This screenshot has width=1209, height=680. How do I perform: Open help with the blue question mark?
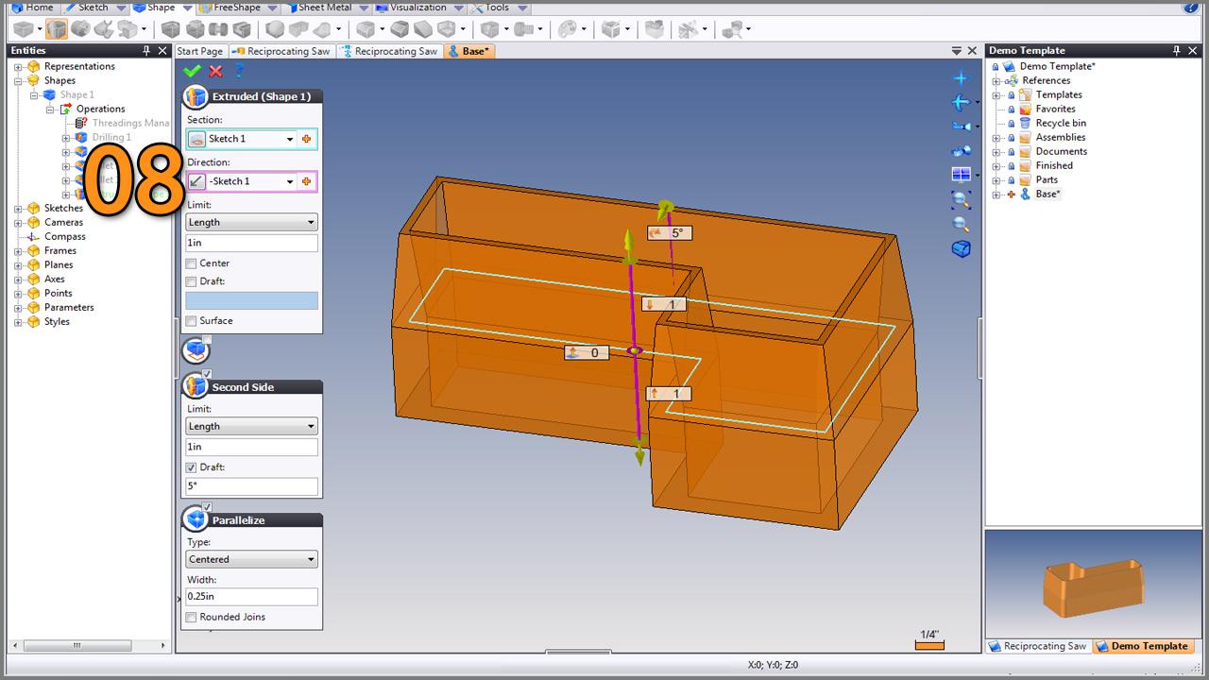pos(239,71)
